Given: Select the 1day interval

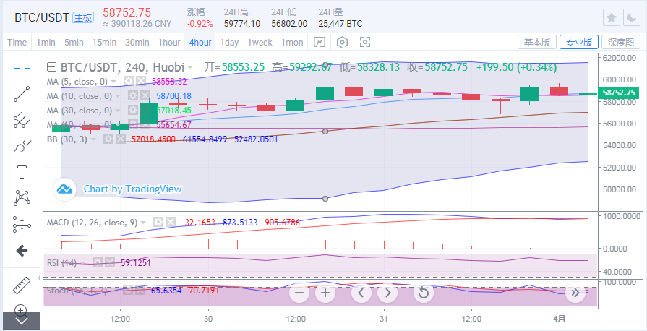Looking at the screenshot, I should click(x=229, y=42).
